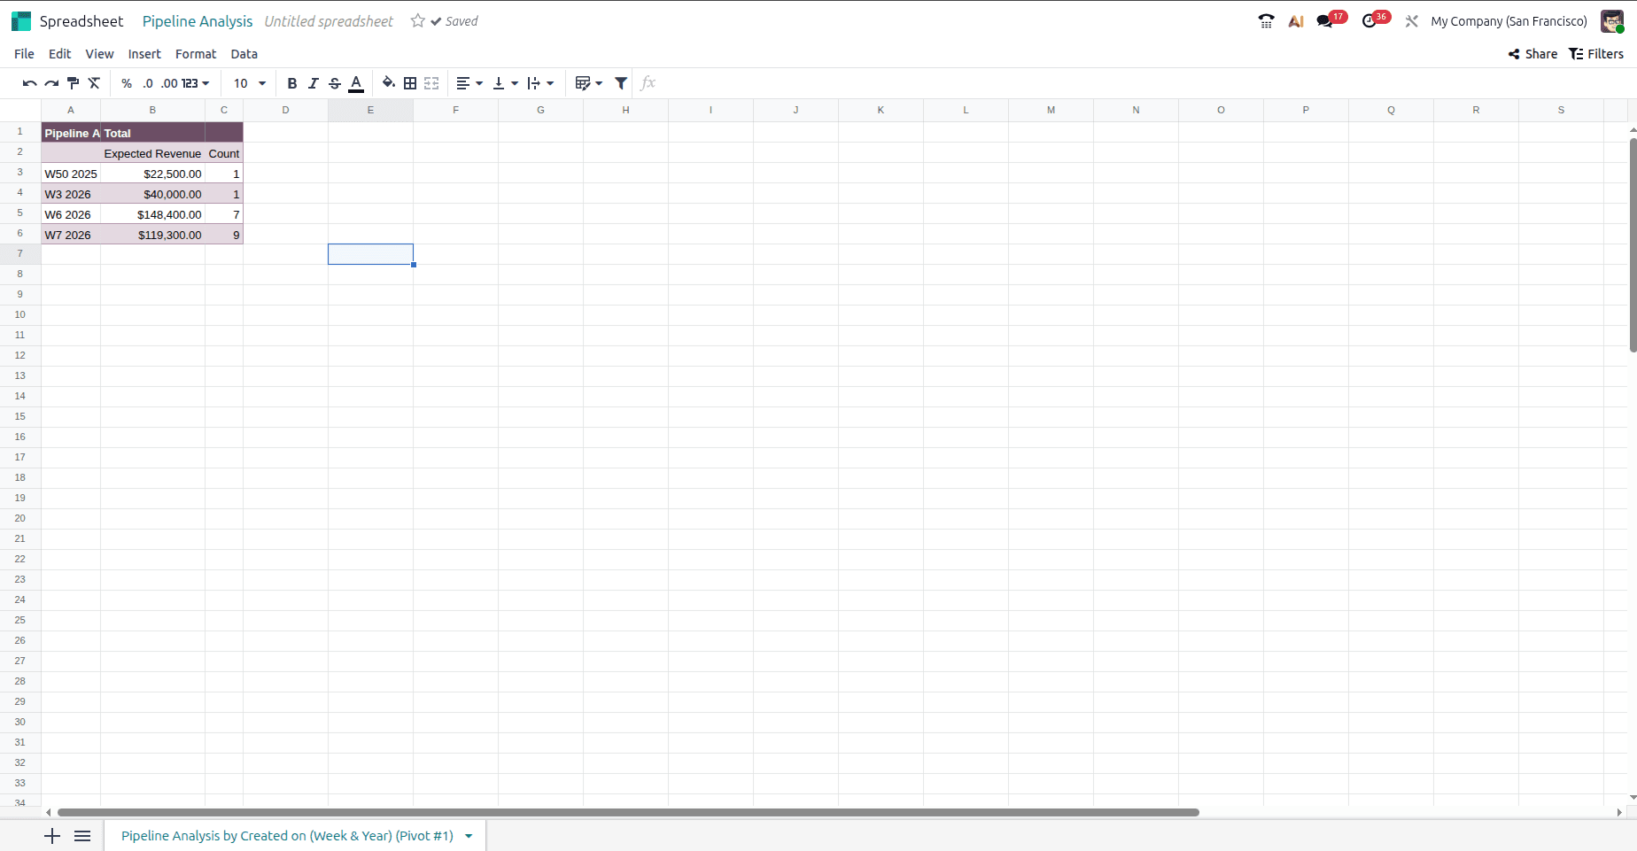Viewport: 1637px width, 851px height.
Task: Open the font size 10 dropdown
Action: pos(250,83)
